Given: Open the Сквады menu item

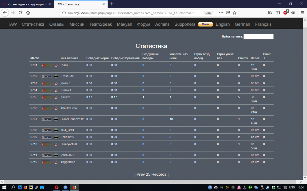Looking at the screenshot, I should pos(57,24).
